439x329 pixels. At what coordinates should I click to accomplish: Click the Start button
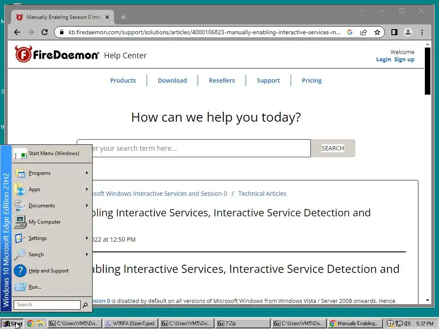[x=12, y=323]
